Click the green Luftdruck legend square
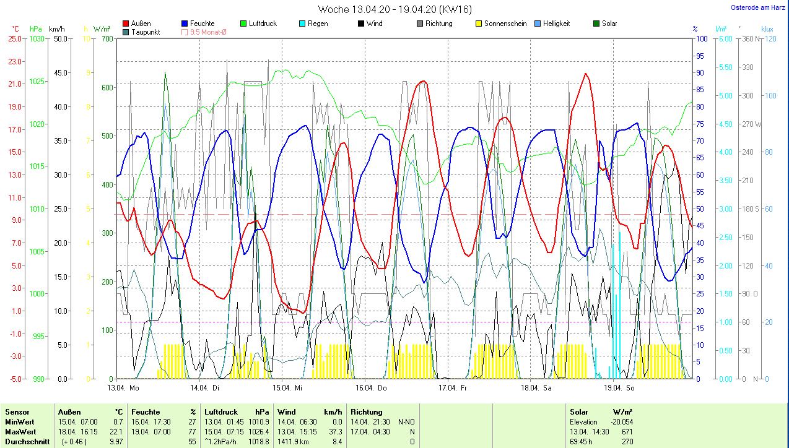The width and height of the screenshot is (789, 448). tap(243, 24)
